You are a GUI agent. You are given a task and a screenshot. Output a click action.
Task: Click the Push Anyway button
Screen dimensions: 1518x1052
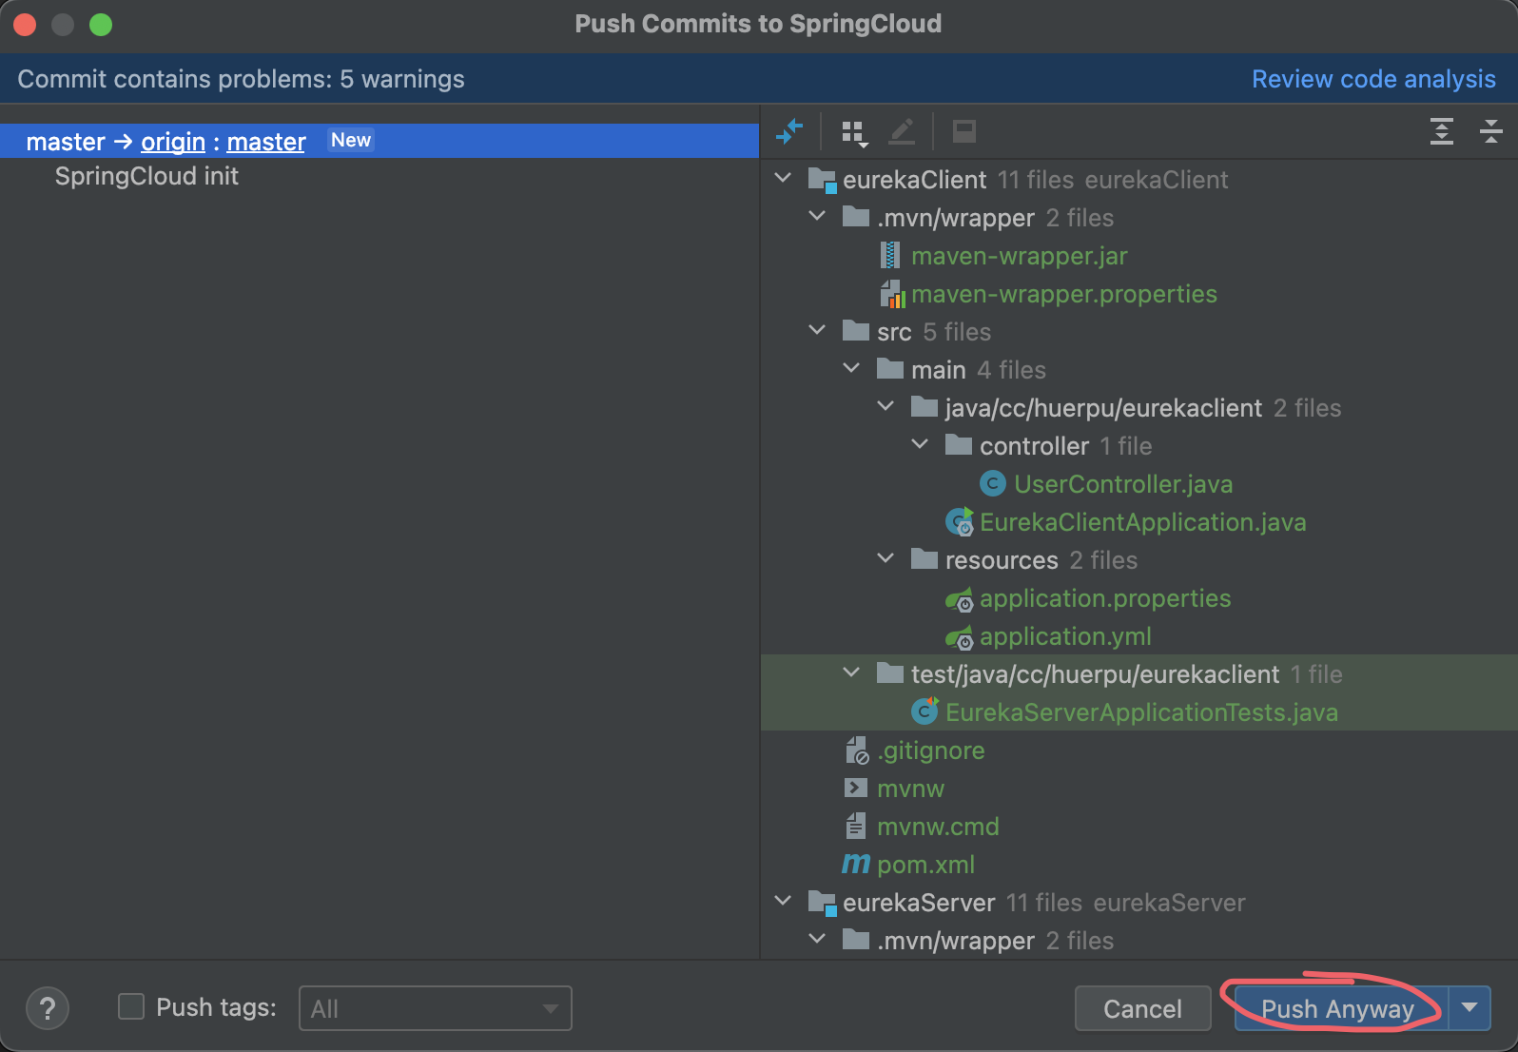(x=1338, y=1008)
